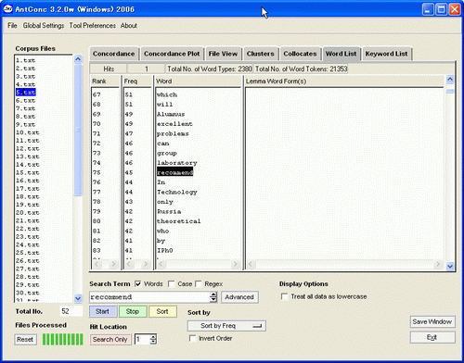Open the Global Settings menu
The image size is (464, 363).
pyautogui.click(x=44, y=26)
